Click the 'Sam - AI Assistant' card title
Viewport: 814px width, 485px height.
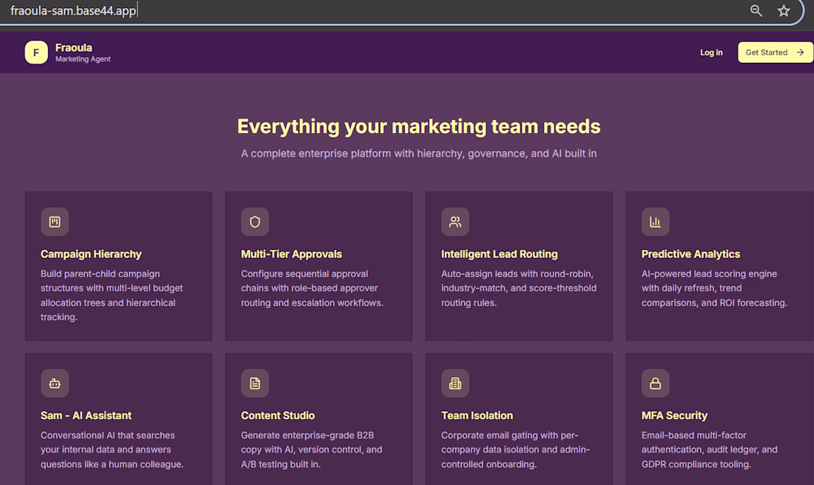[x=86, y=416]
